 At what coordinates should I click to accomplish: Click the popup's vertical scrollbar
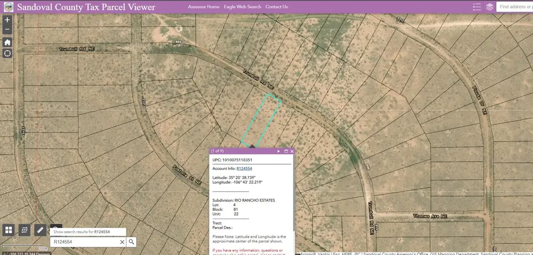[x=294, y=193]
